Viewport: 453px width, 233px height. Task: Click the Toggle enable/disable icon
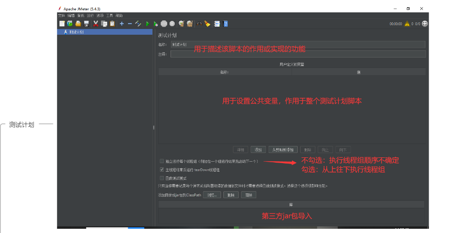click(x=138, y=24)
